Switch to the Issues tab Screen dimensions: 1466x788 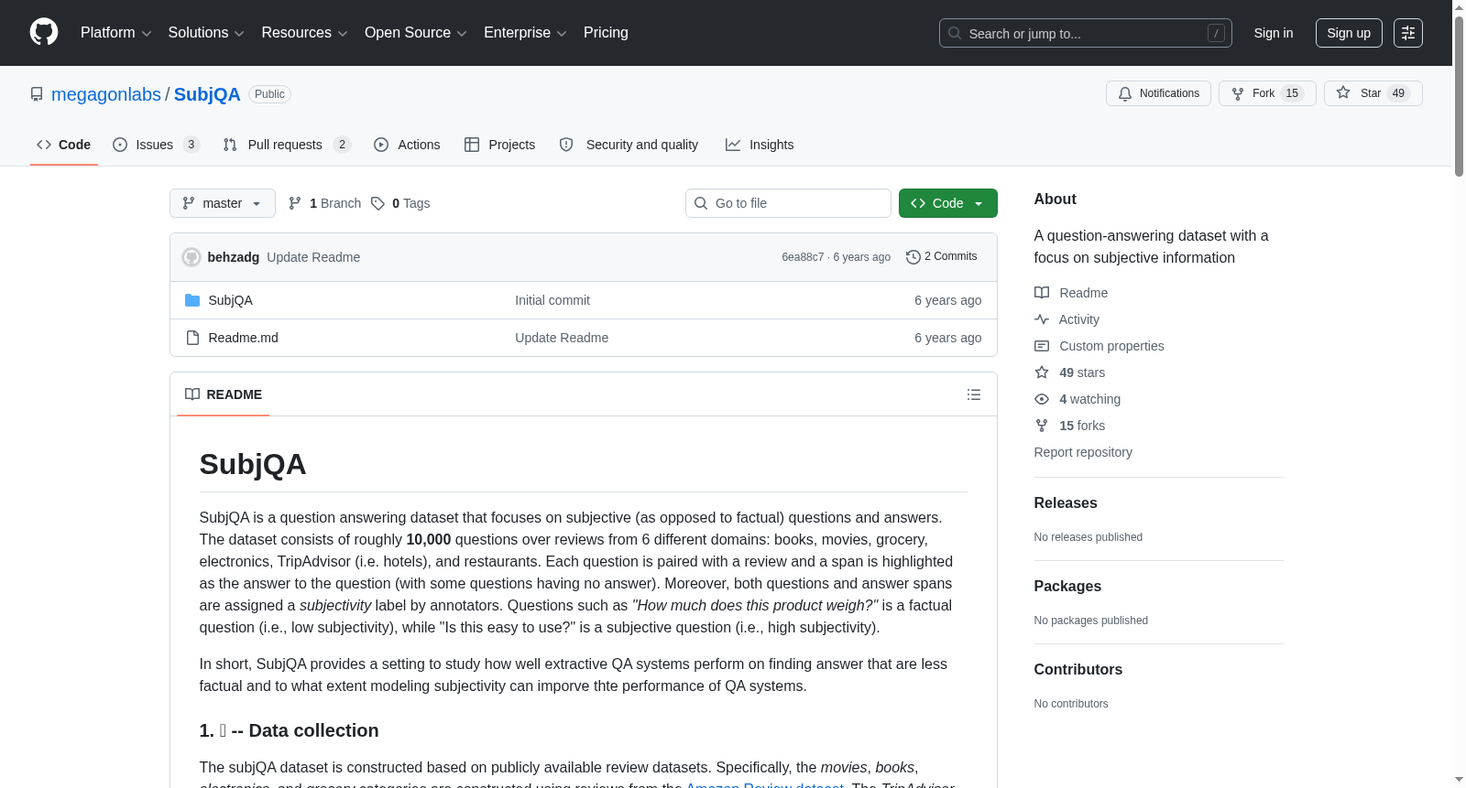click(156, 145)
